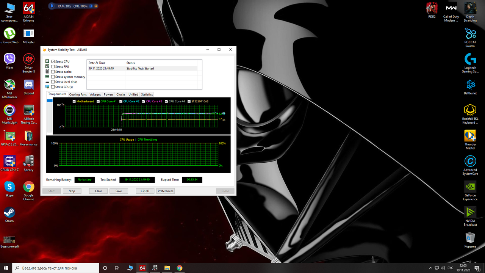Click the Save button
The width and height of the screenshot is (485, 273).
pos(119,191)
